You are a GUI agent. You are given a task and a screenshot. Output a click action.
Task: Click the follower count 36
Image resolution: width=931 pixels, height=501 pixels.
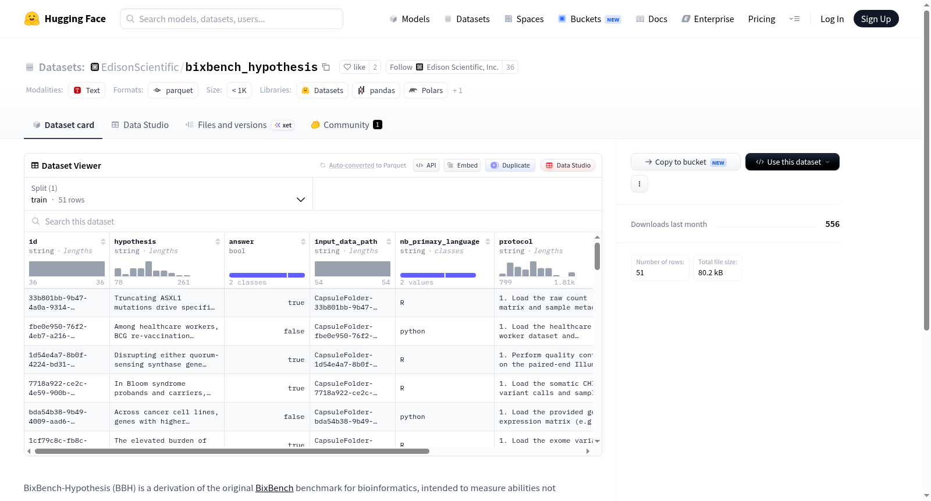510,67
